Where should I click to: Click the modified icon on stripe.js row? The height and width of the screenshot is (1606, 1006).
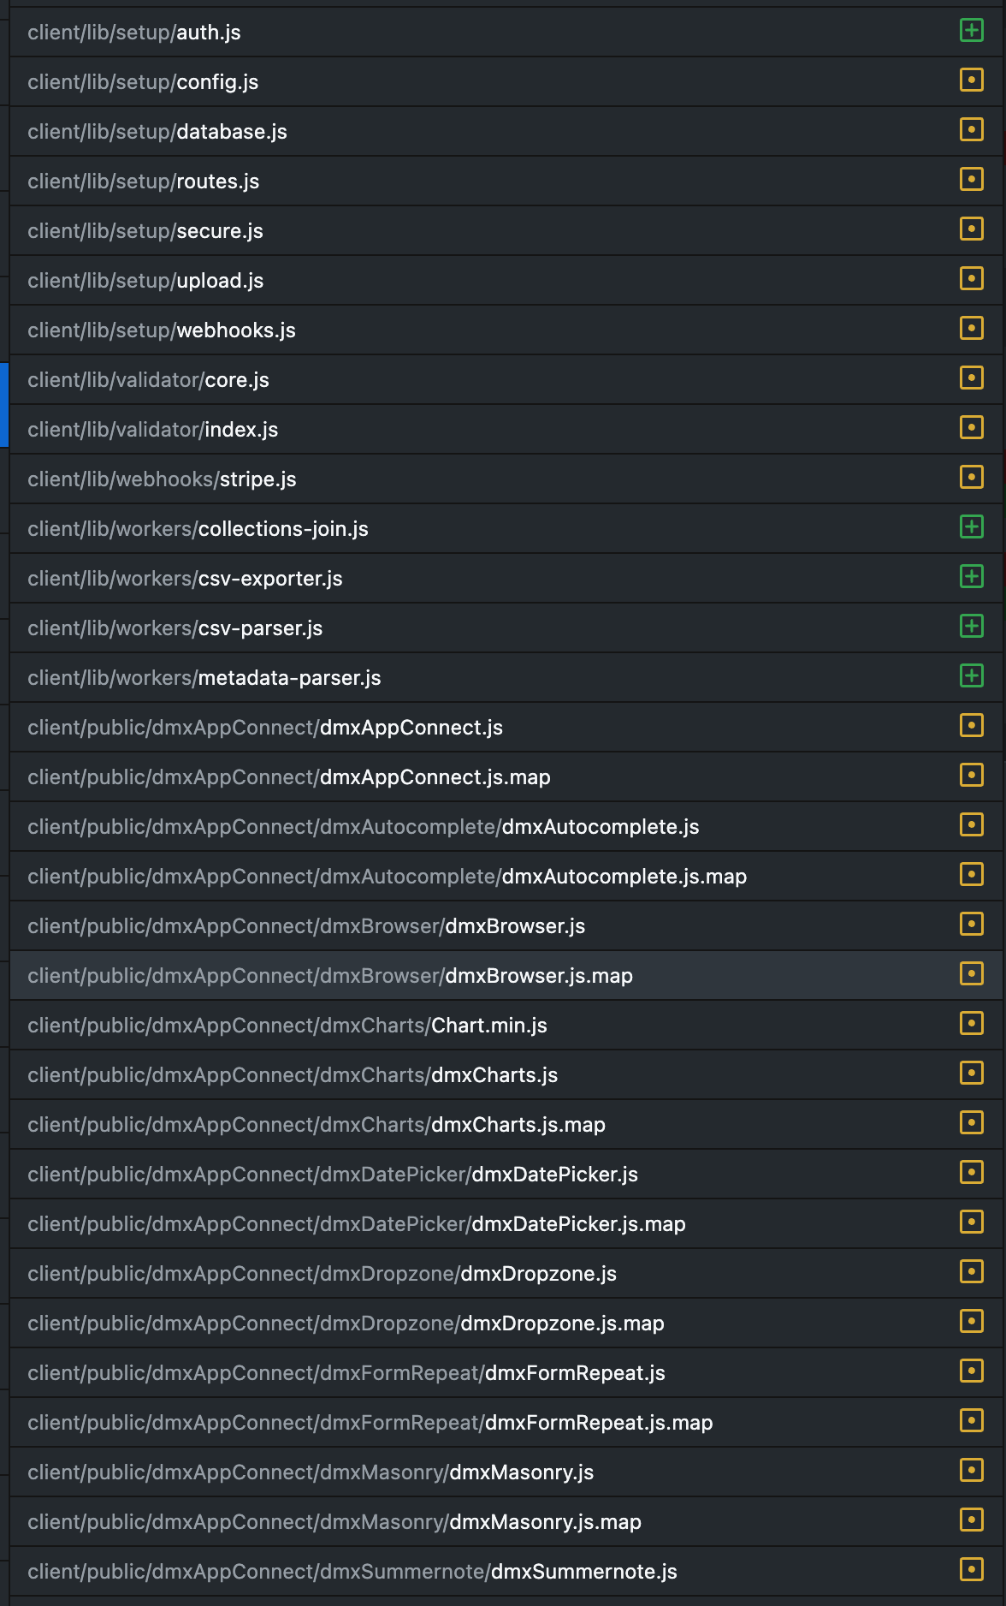(x=971, y=479)
